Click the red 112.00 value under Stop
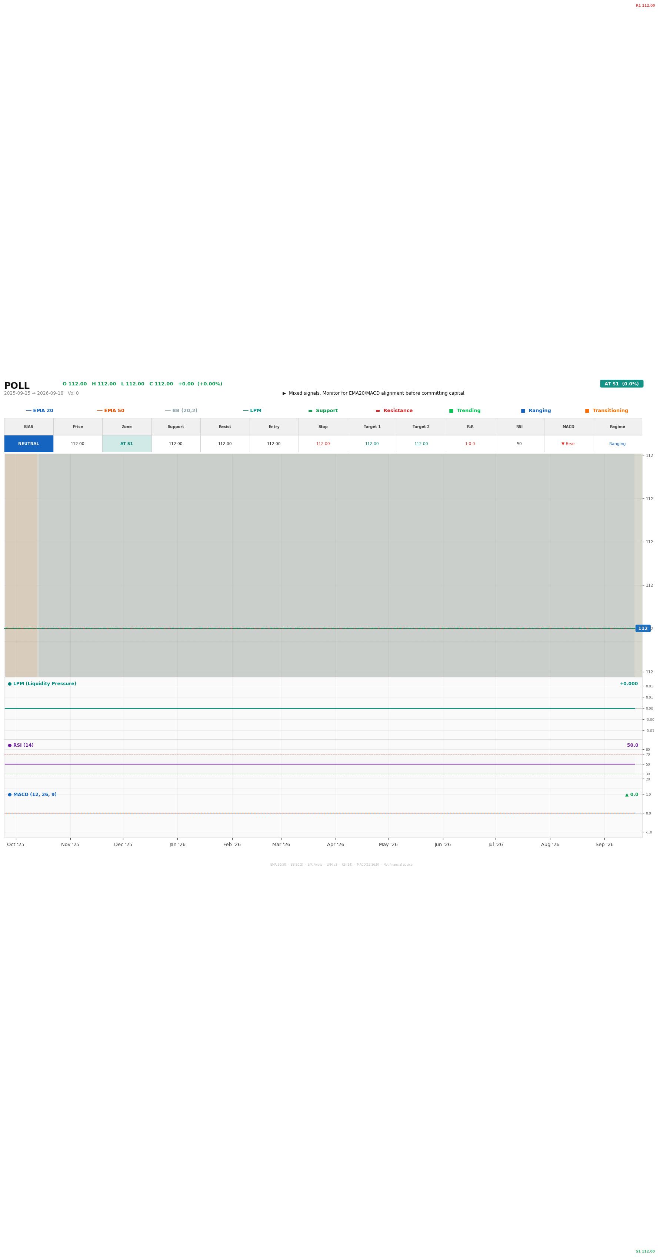Viewport: 660px width, 1257px height. (323, 444)
